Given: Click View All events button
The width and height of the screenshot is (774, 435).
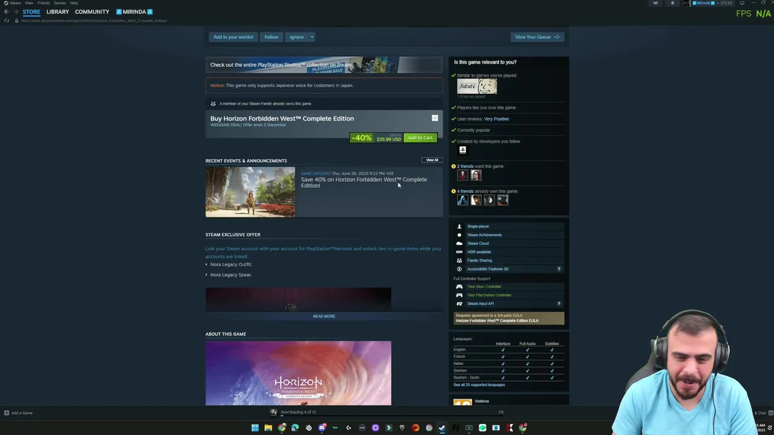Looking at the screenshot, I should tap(432, 160).
